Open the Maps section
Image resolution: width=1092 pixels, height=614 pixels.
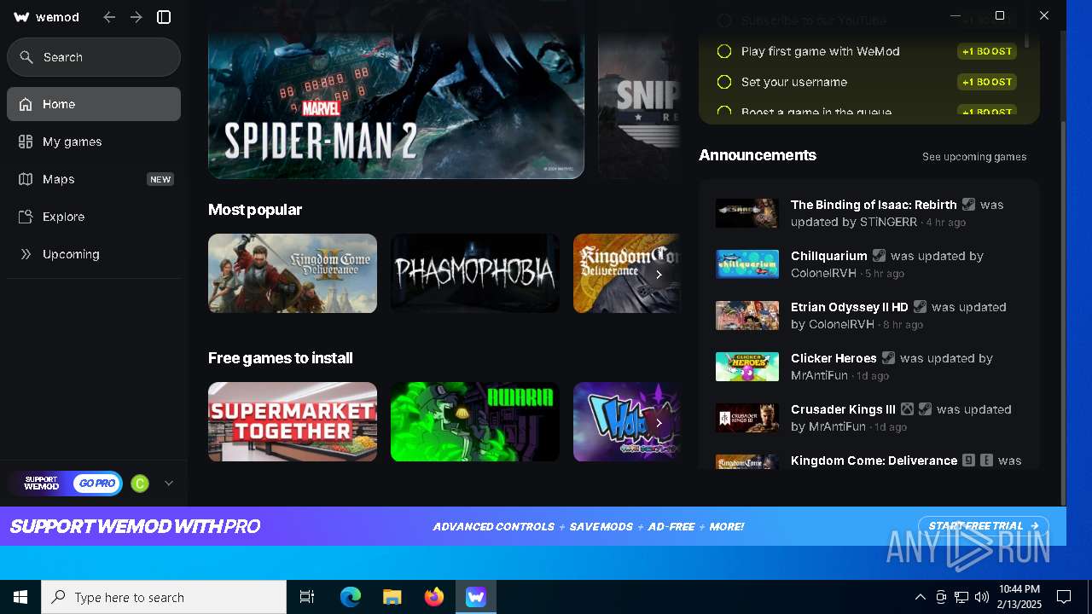(x=94, y=179)
